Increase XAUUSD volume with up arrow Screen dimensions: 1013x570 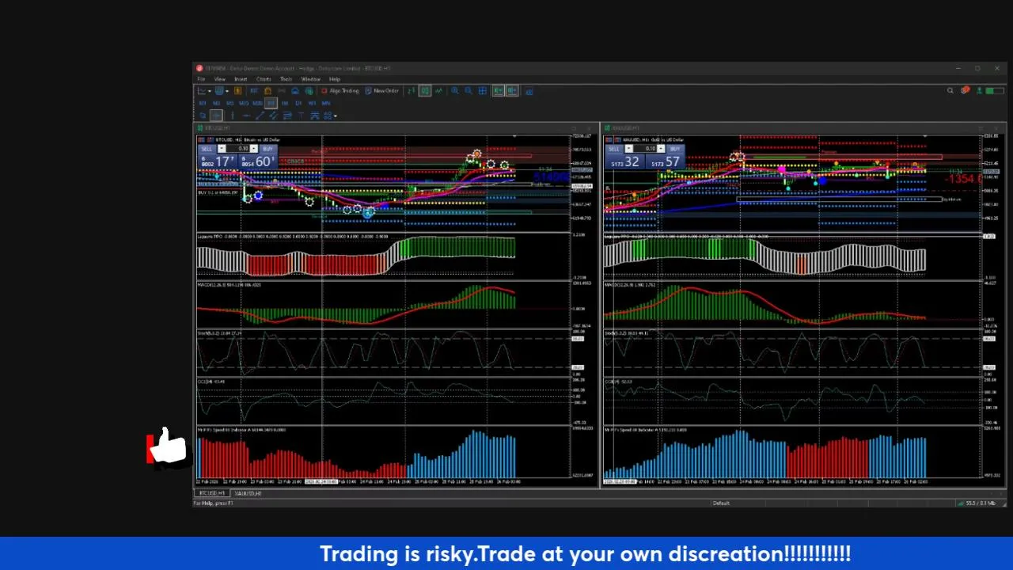[x=661, y=149]
